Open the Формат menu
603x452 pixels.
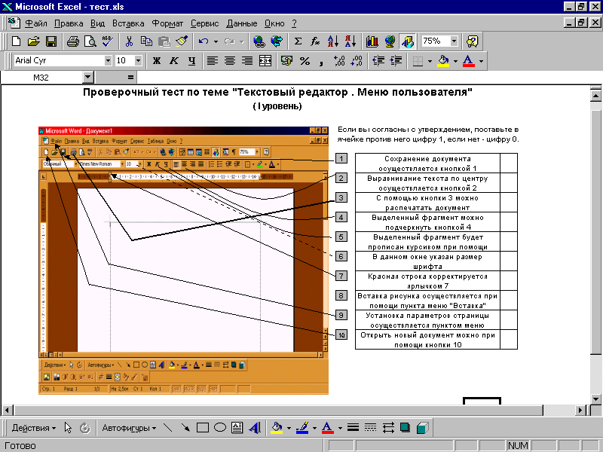pos(167,23)
